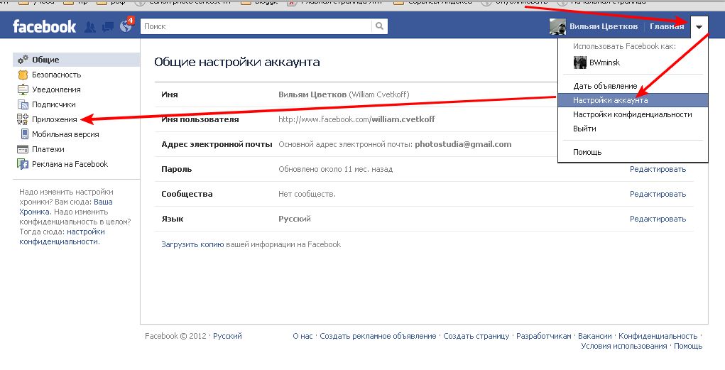
Task: Click the gears icon beside Общие
Action: 23,60
